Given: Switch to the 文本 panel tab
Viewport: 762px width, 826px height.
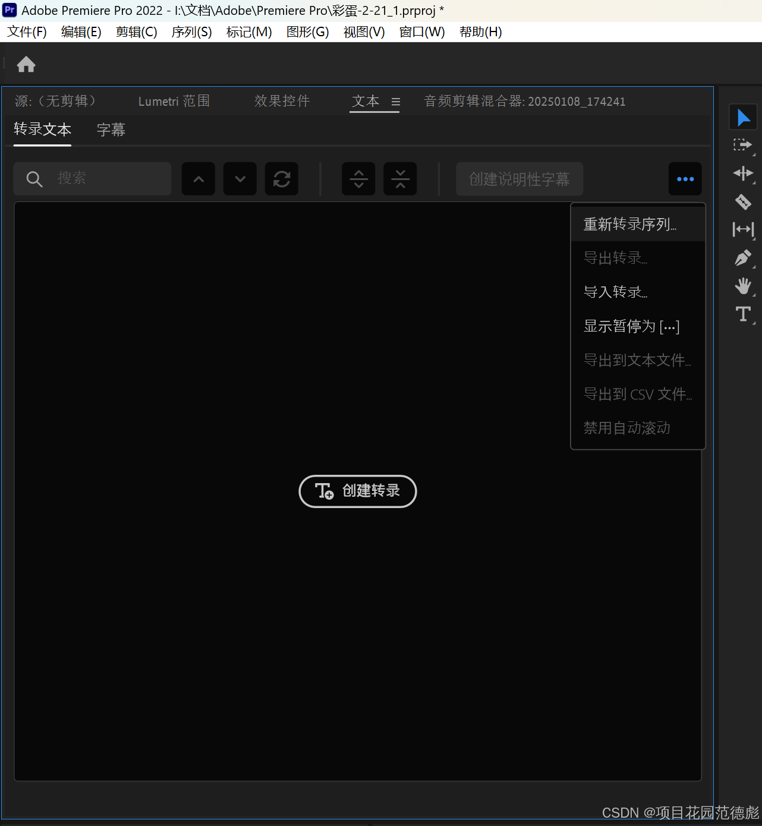Looking at the screenshot, I should pyautogui.click(x=366, y=101).
